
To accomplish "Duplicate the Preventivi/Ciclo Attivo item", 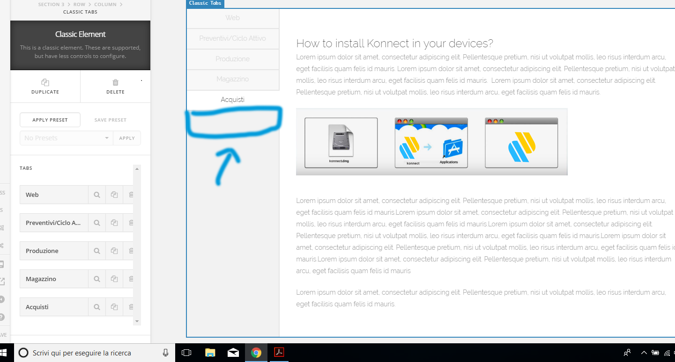I will (114, 223).
